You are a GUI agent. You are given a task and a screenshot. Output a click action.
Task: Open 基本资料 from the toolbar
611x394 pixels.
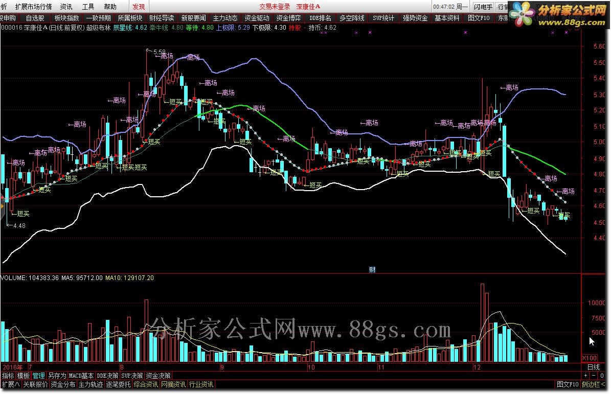(447, 18)
